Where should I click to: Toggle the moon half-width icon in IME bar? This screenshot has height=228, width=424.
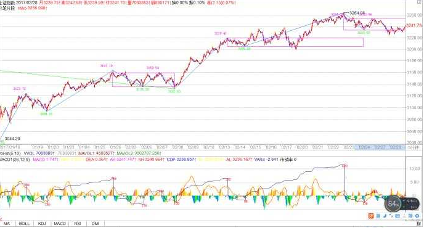pyautogui.click(x=385, y=216)
